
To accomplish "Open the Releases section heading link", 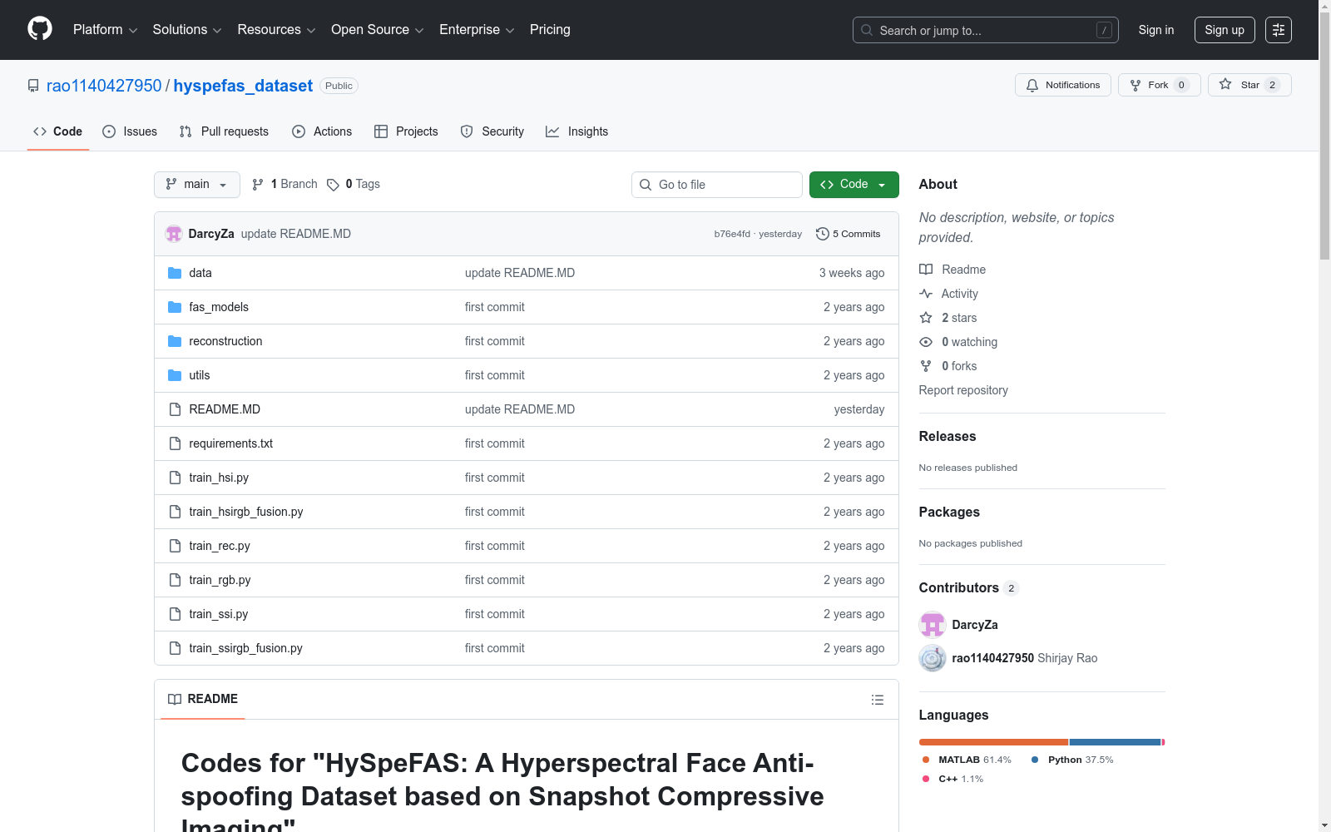I will pyautogui.click(x=948, y=436).
